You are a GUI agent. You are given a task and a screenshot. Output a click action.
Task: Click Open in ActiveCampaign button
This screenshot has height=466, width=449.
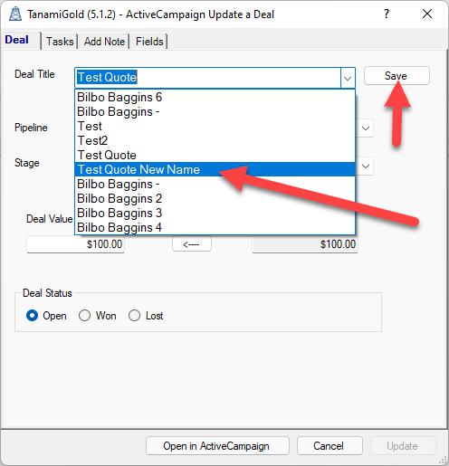(217, 445)
